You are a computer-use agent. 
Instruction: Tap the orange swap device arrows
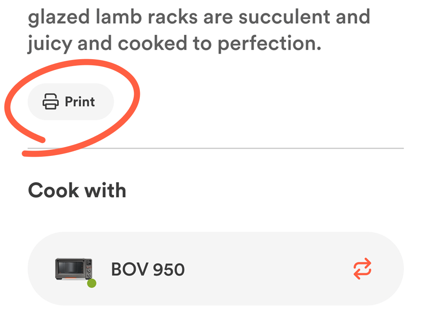[x=362, y=269]
